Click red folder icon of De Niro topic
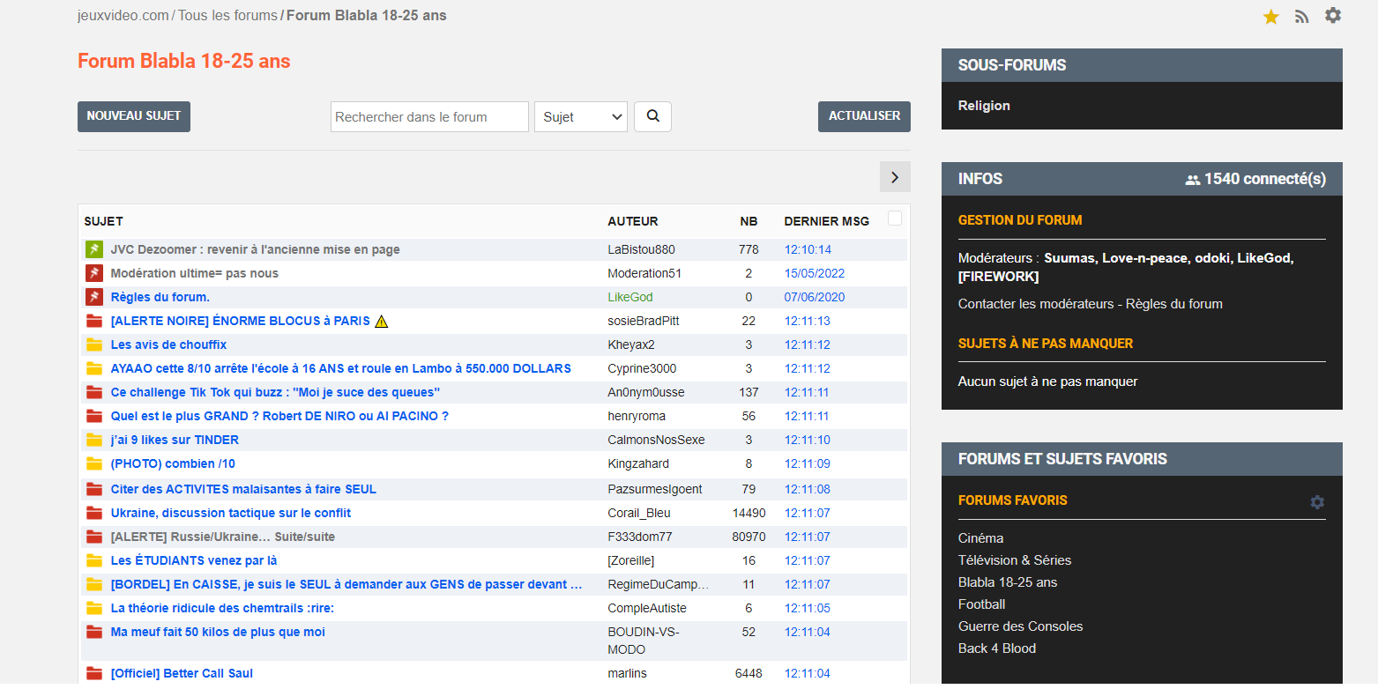Image resolution: width=1378 pixels, height=689 pixels. (94, 416)
